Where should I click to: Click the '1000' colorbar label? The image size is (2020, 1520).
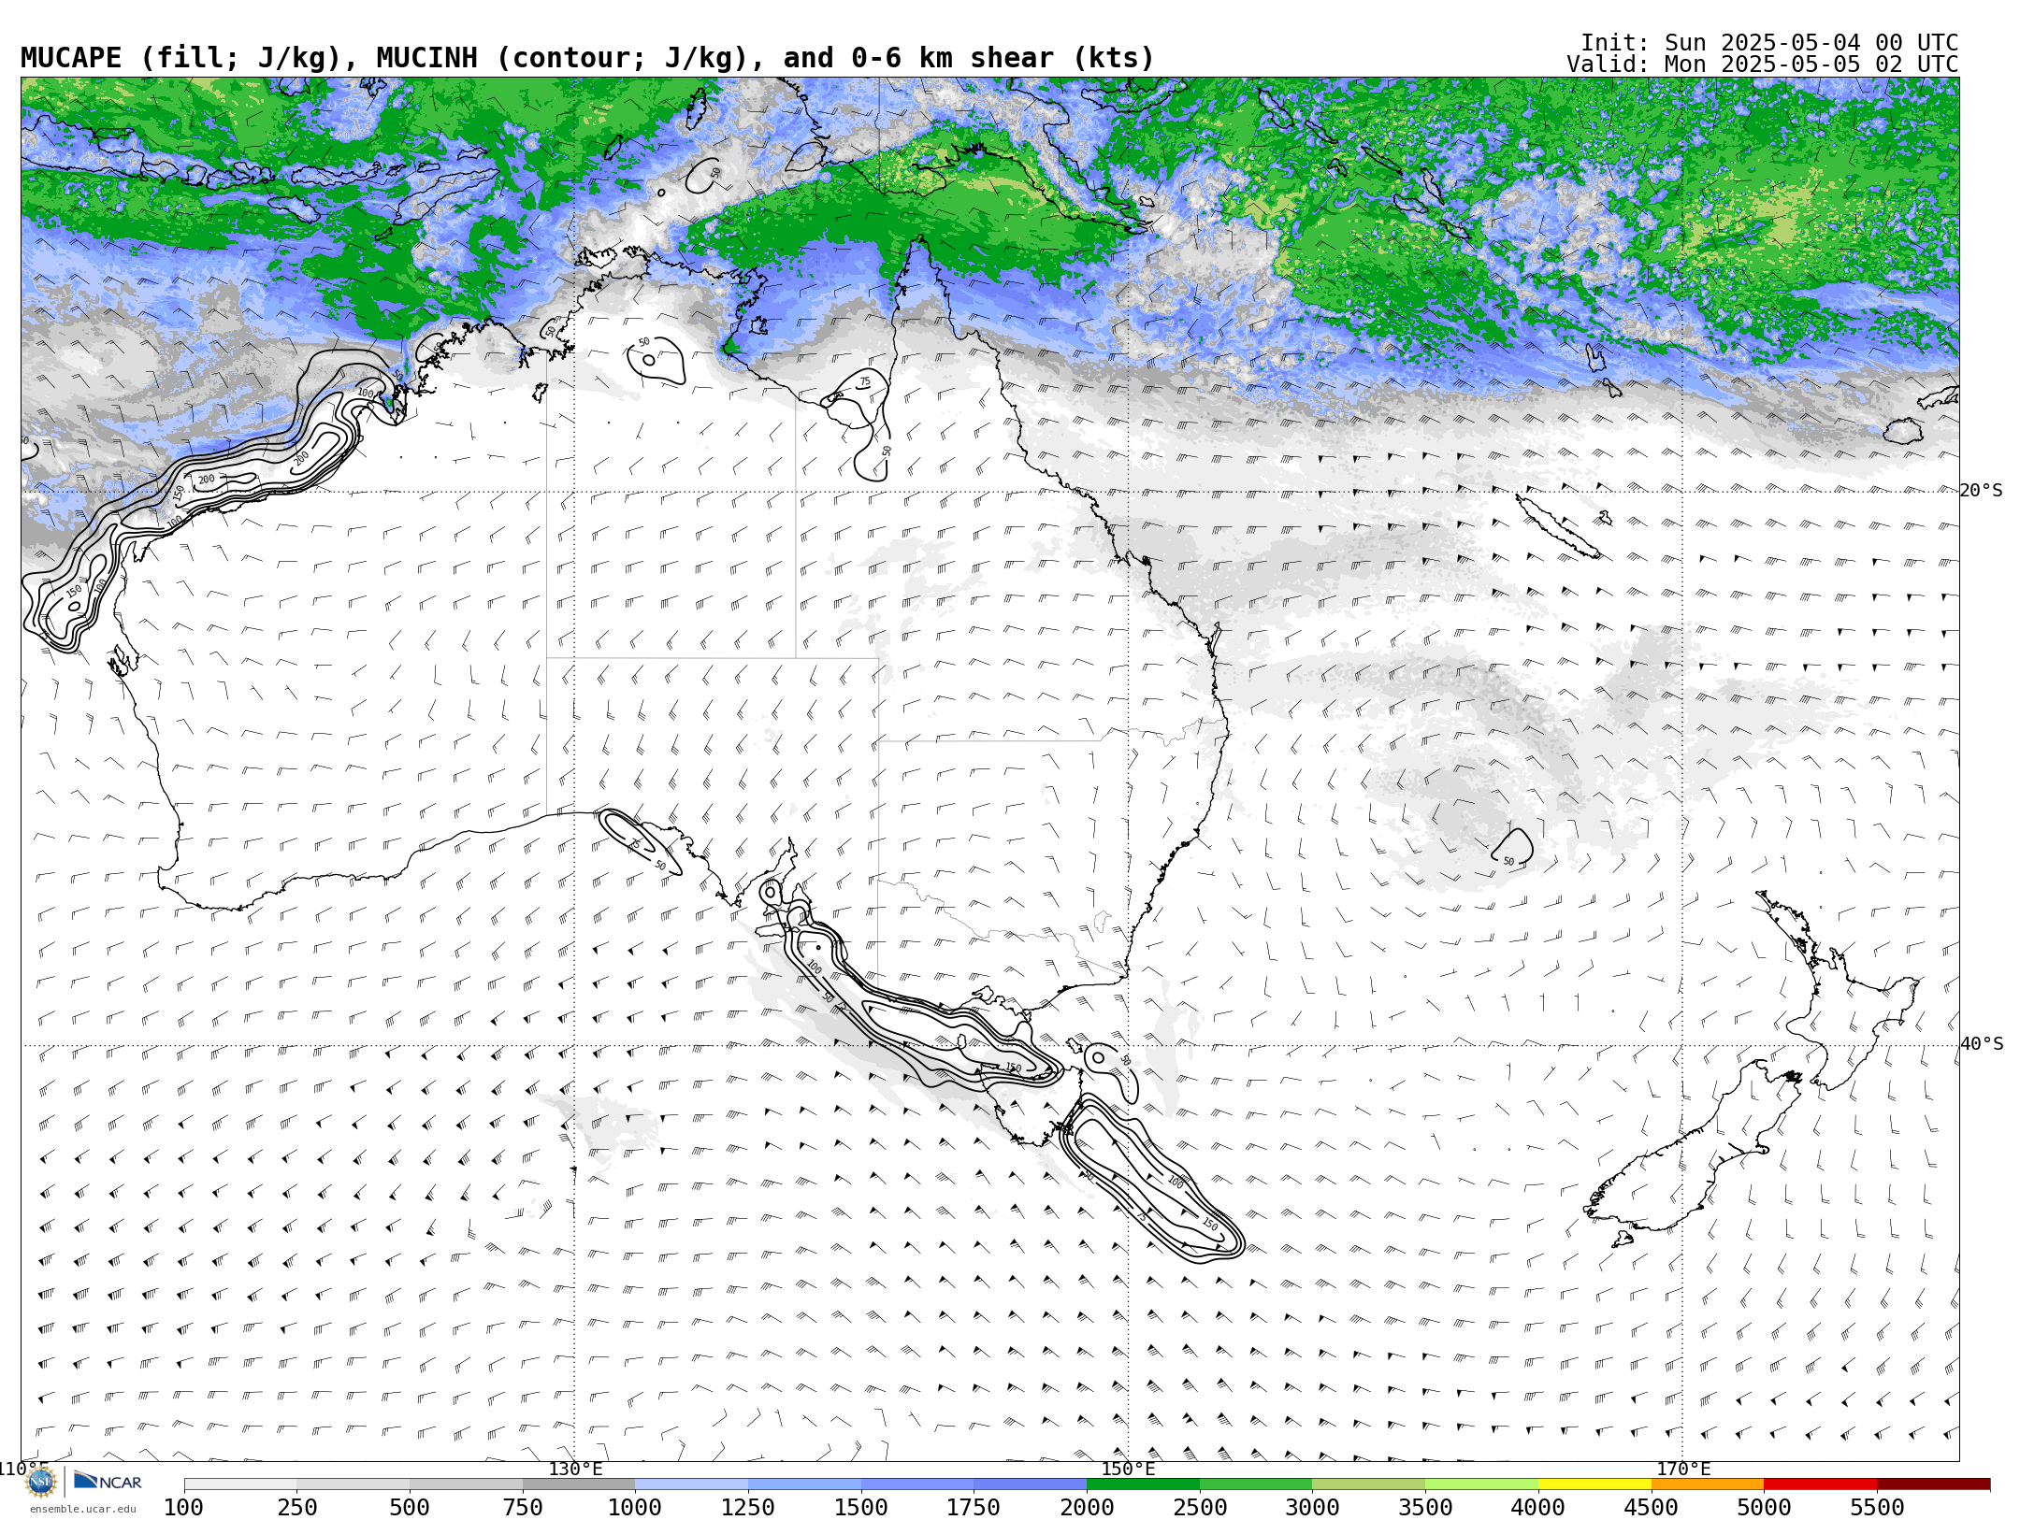[x=635, y=1507]
